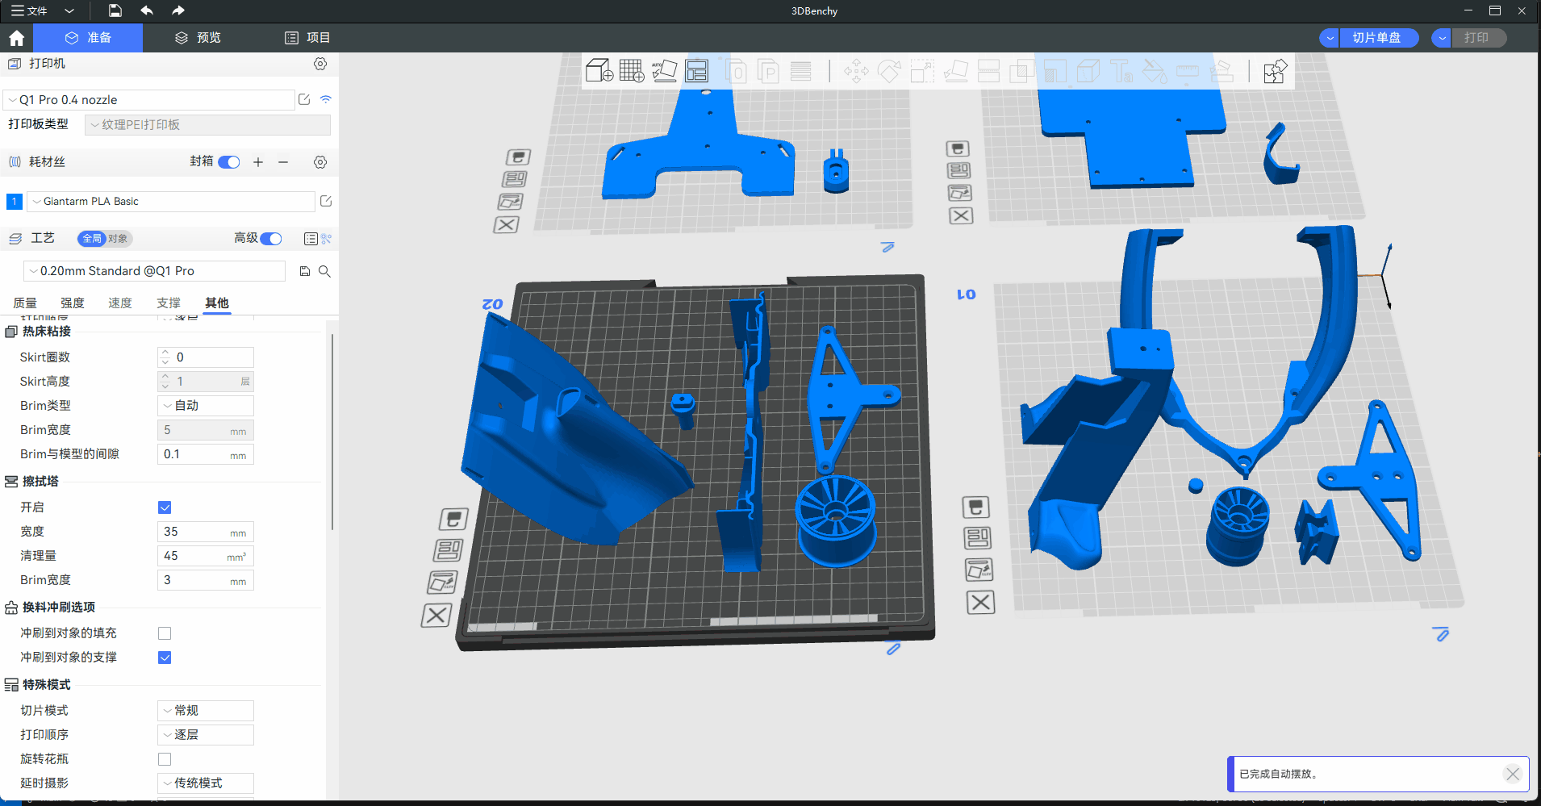Select the 支撑 settings tab
1541x806 pixels.
click(x=169, y=303)
